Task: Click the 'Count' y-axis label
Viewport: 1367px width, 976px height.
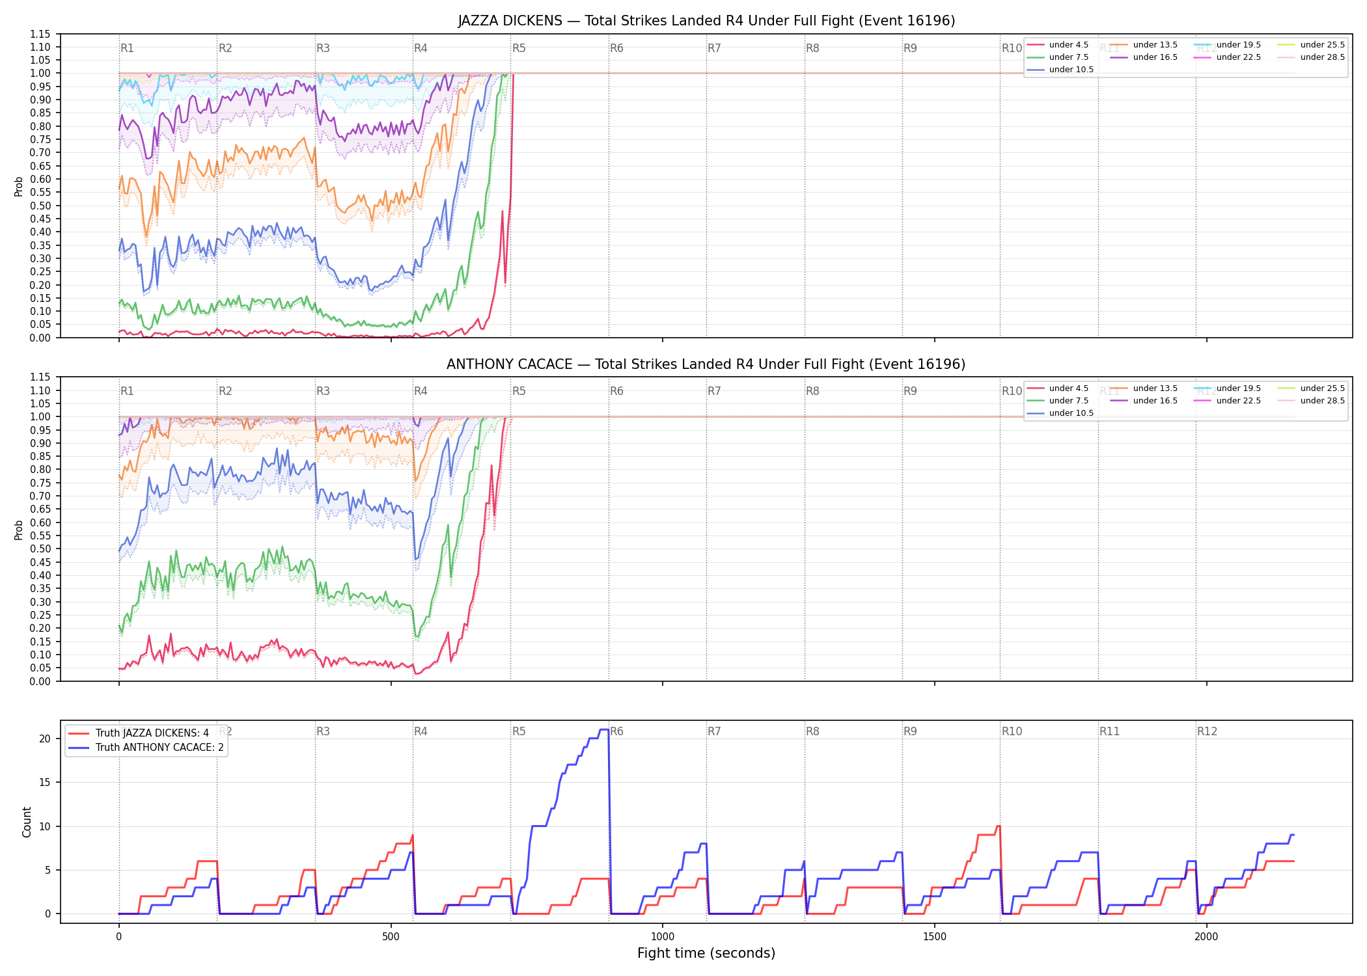Action: [27, 822]
